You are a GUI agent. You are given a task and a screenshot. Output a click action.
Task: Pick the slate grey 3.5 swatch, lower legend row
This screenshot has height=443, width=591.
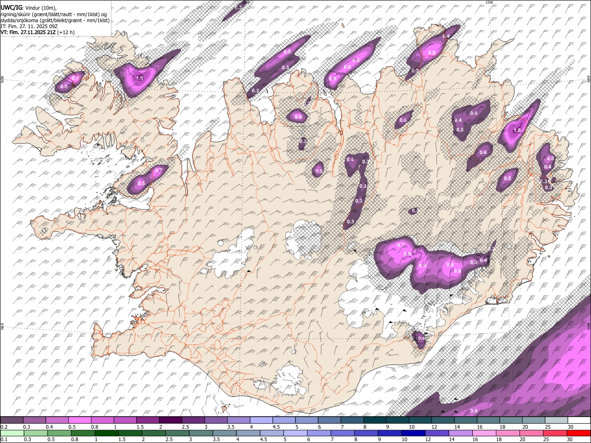pyautogui.click(x=224, y=433)
